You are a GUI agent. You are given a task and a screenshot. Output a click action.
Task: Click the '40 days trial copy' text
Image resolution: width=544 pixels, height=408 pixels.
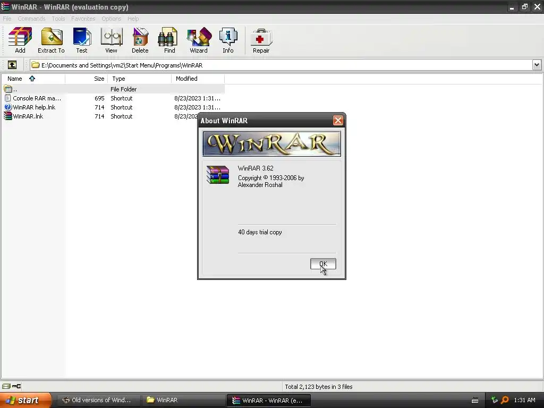[x=260, y=232]
